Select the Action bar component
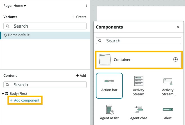Viewport: 185px width, 125px height. click(109, 85)
